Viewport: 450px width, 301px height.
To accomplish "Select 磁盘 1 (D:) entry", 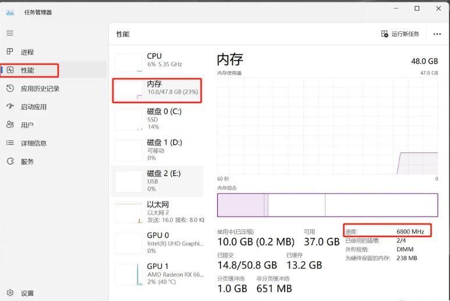I will (157, 150).
